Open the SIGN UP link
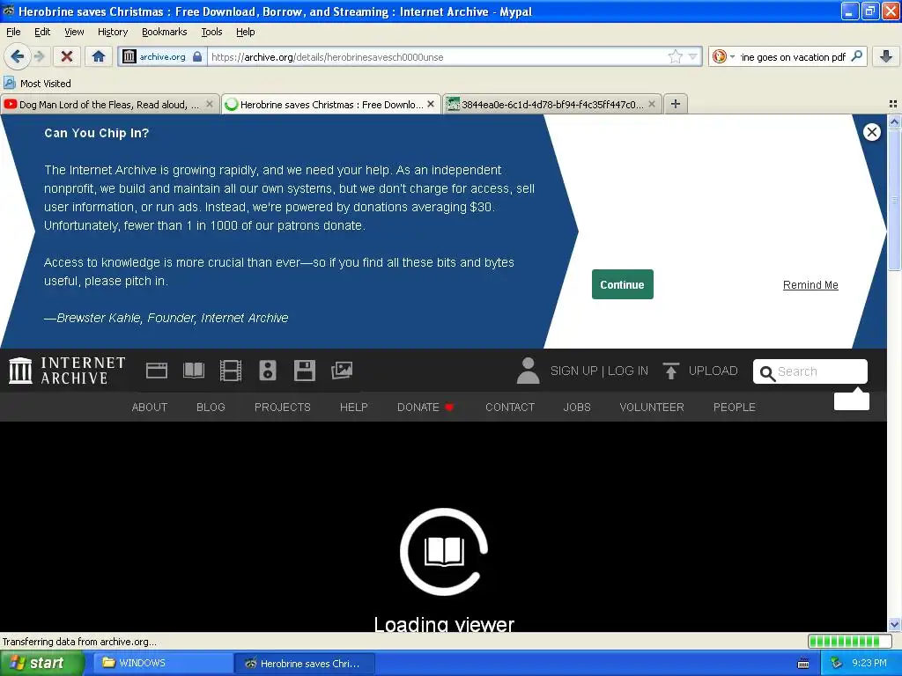Viewport: 902px width, 676px height. click(x=574, y=371)
